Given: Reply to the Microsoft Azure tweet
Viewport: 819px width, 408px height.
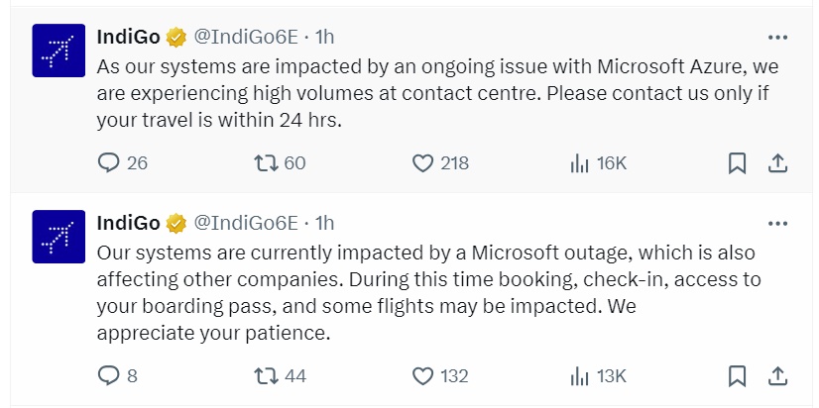Looking at the screenshot, I should (x=109, y=163).
